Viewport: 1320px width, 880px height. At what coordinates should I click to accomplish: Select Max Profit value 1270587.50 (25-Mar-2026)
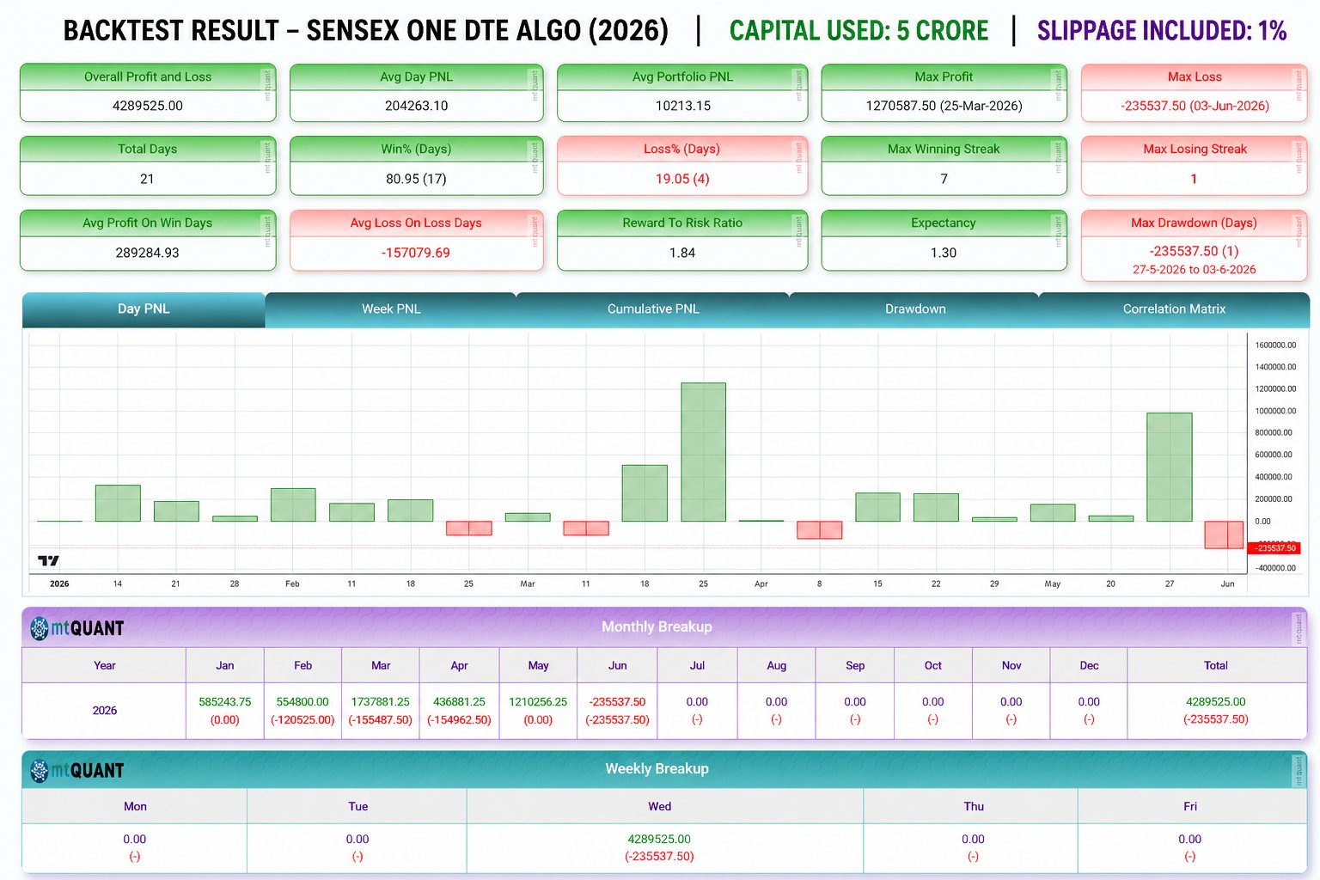point(944,106)
